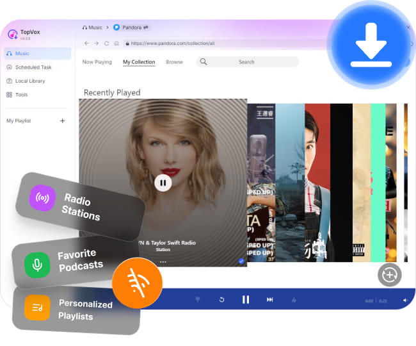Click the TopVox logo icon
Screen dimensions: 416x346
tap(12, 35)
